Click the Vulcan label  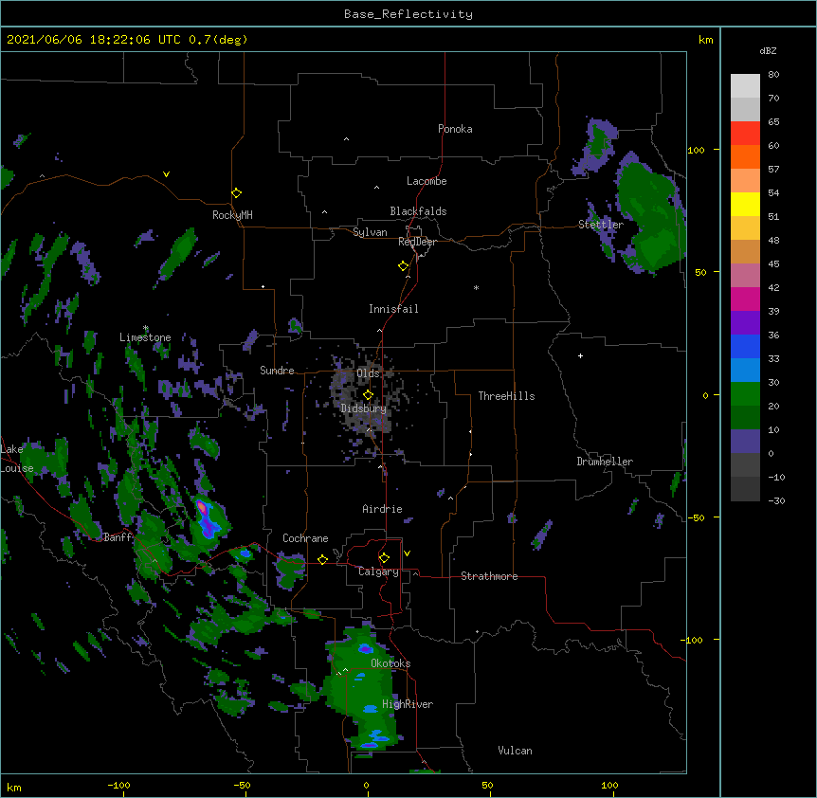[x=515, y=751]
